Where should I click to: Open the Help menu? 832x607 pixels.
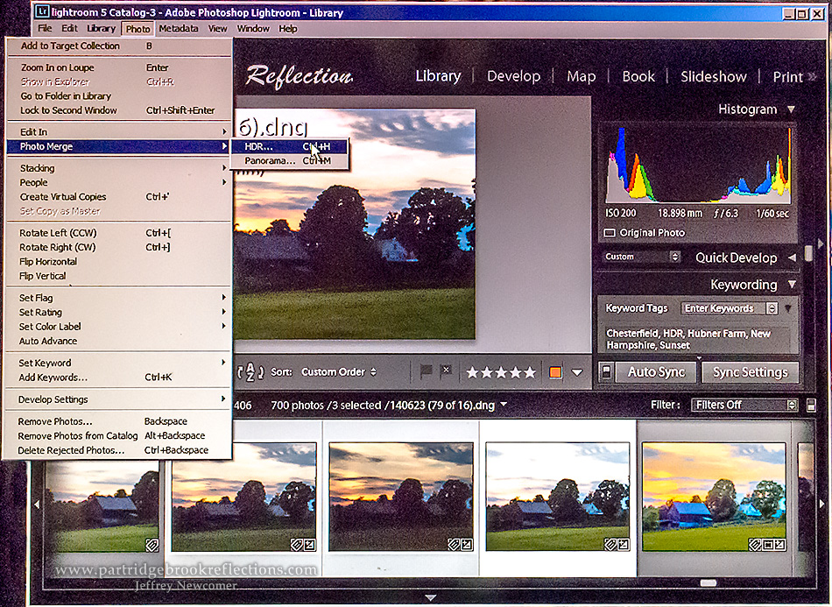287,28
